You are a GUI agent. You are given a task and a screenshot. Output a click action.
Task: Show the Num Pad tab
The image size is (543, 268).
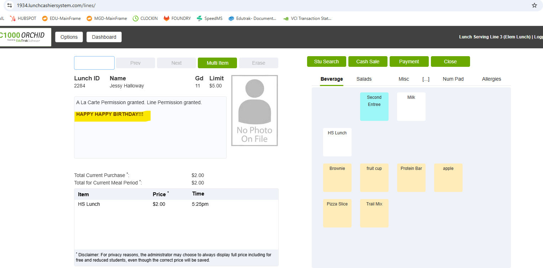click(453, 79)
